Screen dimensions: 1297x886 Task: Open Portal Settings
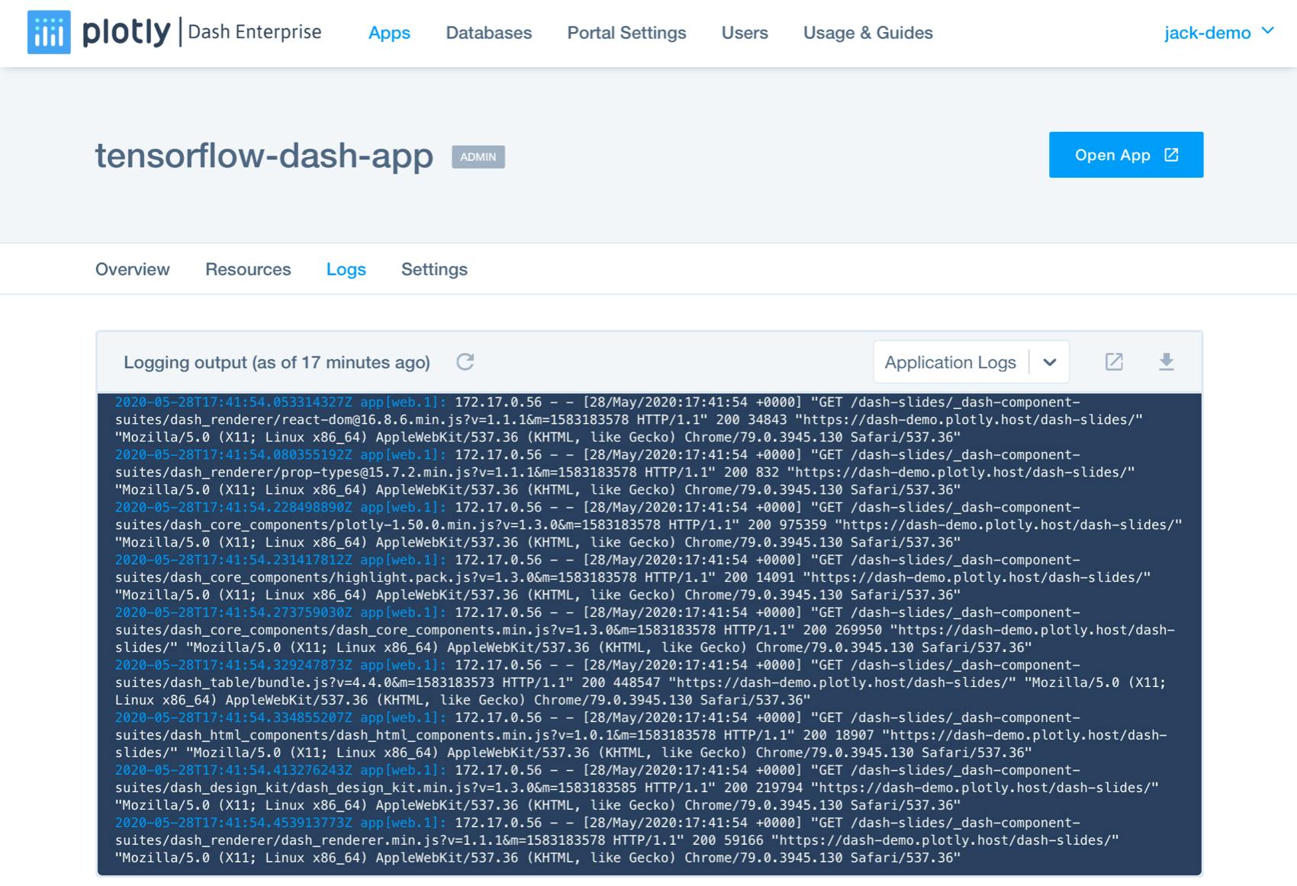click(626, 33)
